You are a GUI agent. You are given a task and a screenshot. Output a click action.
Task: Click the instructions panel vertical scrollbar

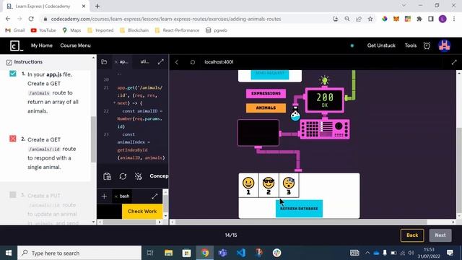point(93,139)
